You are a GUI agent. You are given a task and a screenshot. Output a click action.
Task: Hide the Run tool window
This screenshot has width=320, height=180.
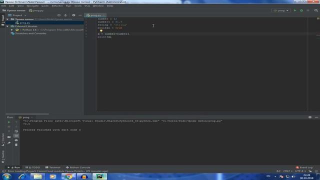pos(316,117)
